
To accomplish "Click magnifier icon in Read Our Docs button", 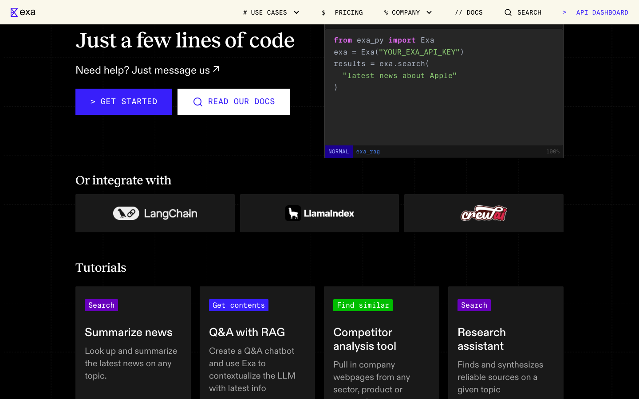I will (x=198, y=102).
